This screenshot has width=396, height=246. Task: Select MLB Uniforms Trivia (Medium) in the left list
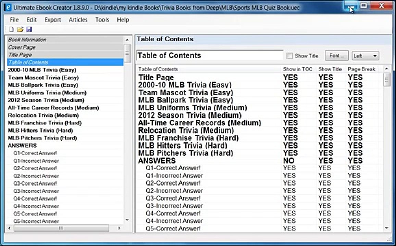click(65, 92)
